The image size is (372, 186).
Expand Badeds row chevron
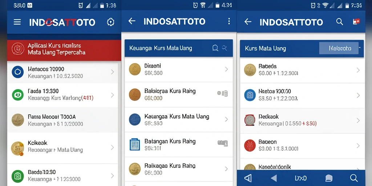click(x=358, y=70)
